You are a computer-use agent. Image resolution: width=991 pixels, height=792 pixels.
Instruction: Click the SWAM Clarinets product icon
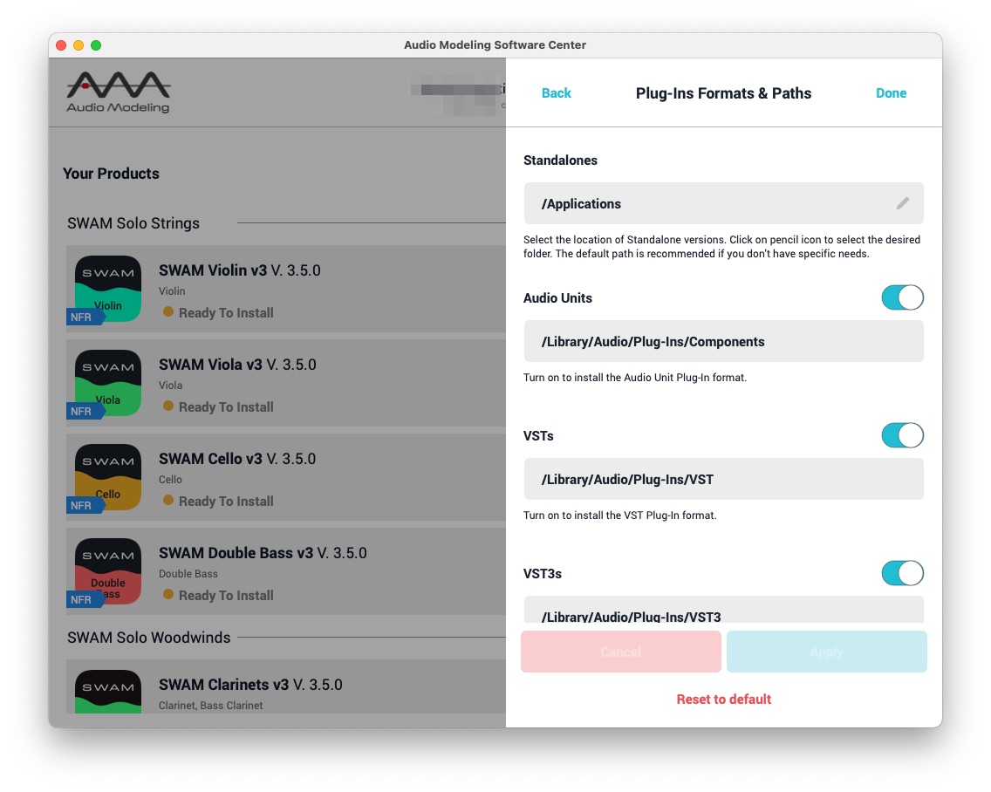[x=108, y=692]
